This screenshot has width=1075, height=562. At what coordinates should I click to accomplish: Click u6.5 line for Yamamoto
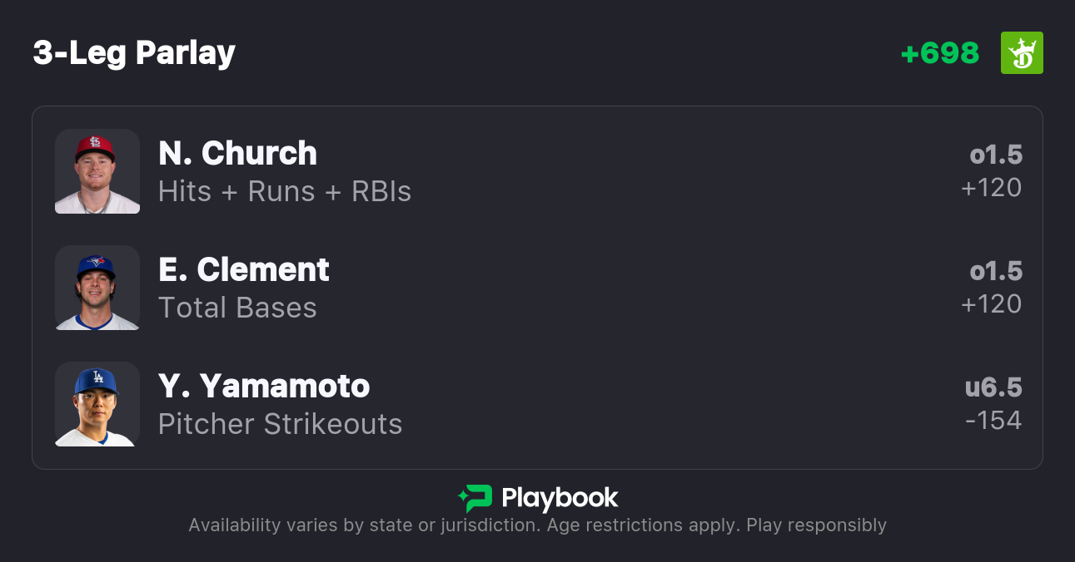(x=993, y=387)
